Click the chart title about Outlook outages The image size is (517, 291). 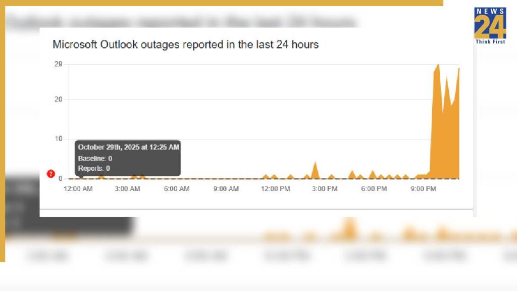click(185, 44)
